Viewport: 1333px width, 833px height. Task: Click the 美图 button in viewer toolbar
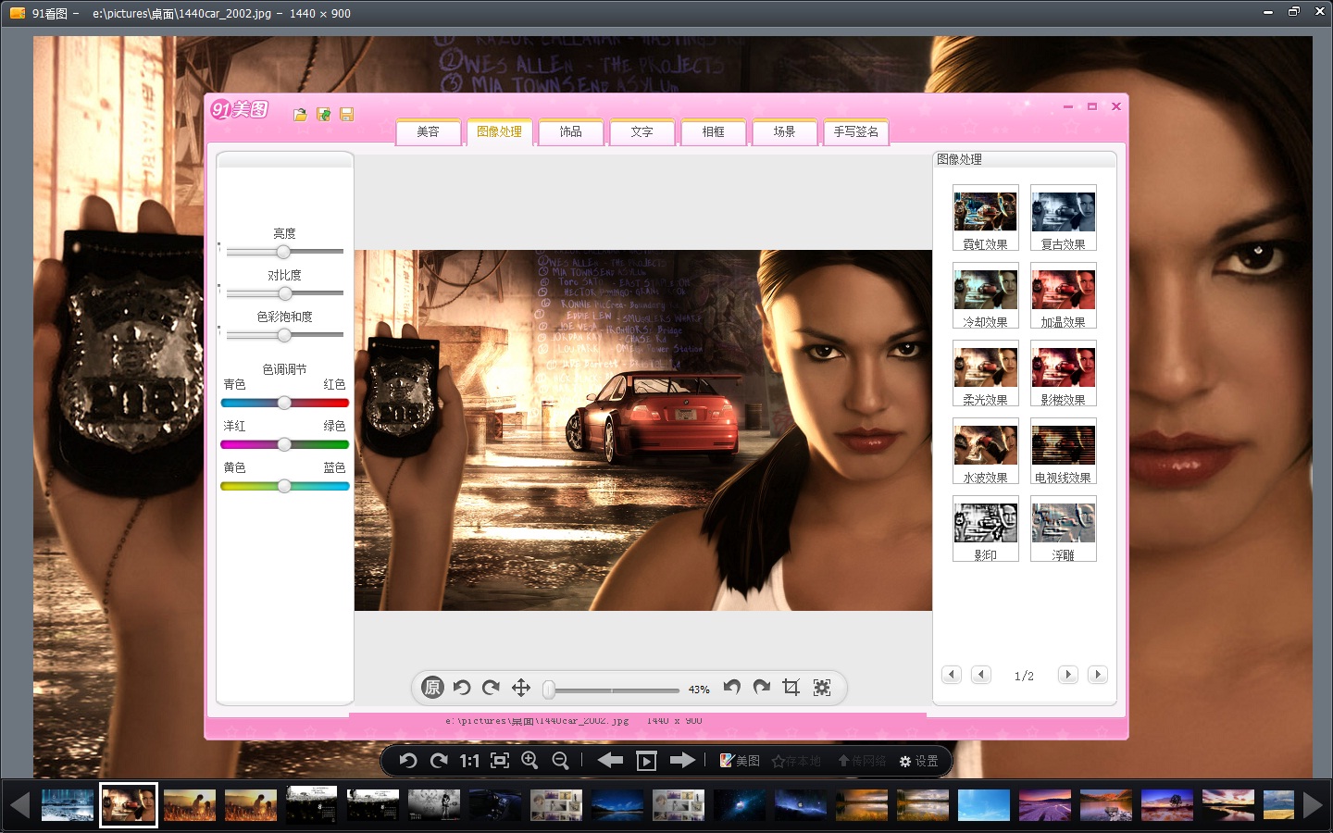point(740,761)
